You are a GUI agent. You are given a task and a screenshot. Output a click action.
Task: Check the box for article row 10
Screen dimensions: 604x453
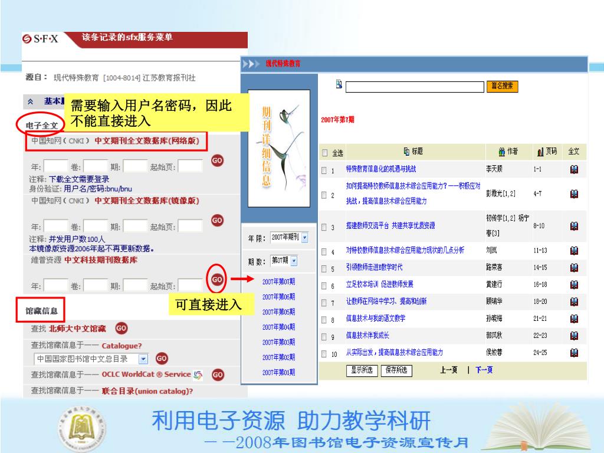point(324,354)
